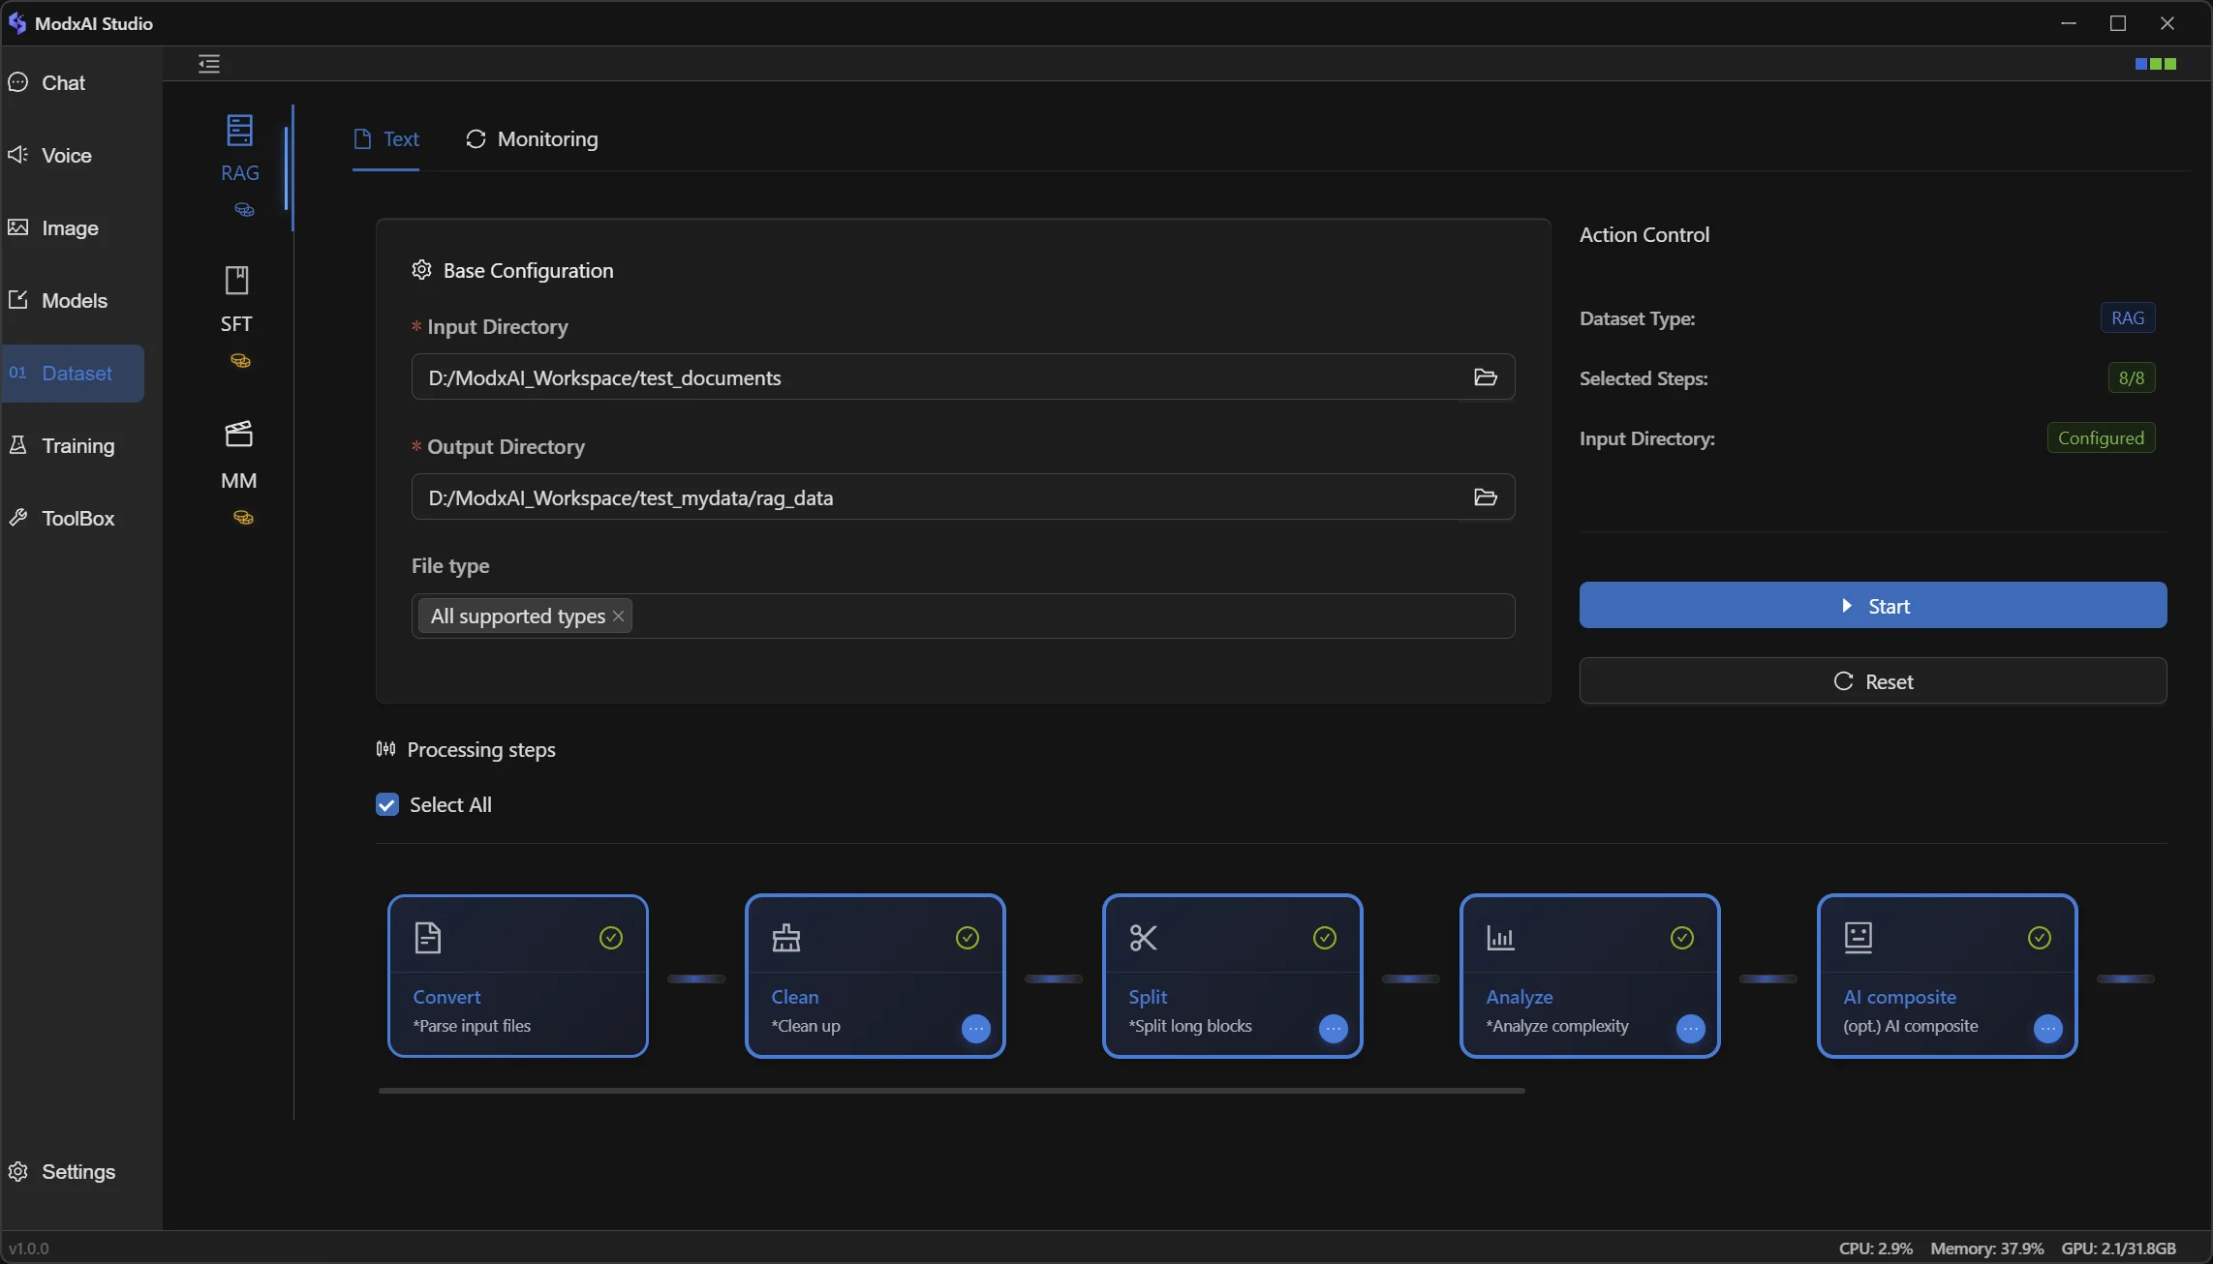Click the Start button
This screenshot has width=2213, height=1264.
coord(1872,606)
